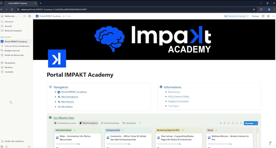The height and width of the screenshot is (148, 276).
Task: Open Modèles templates in sidebar
Action: (x=9, y=67)
